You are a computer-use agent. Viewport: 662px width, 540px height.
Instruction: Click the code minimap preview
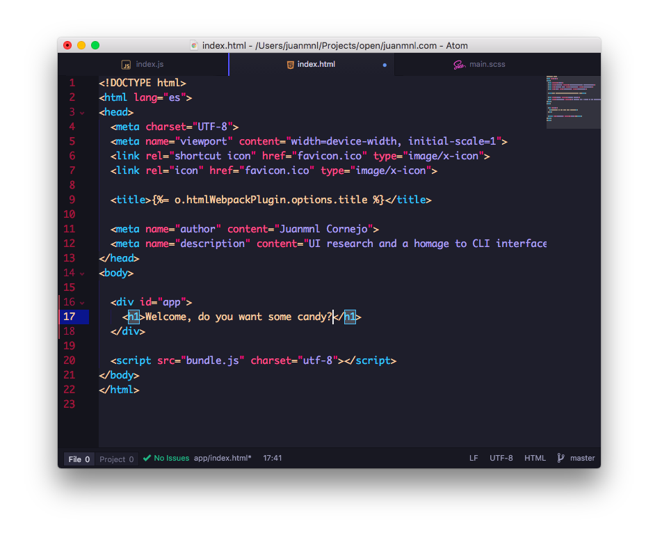[573, 102]
